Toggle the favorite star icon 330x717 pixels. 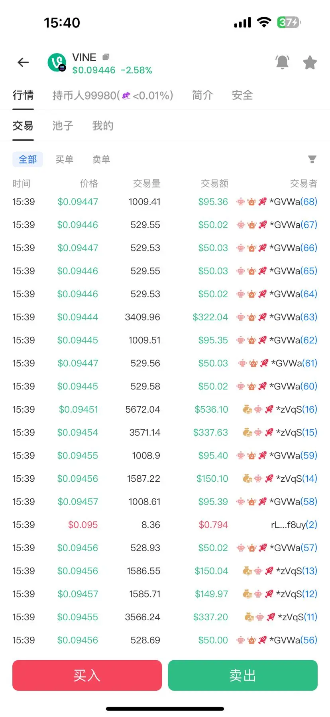310,63
